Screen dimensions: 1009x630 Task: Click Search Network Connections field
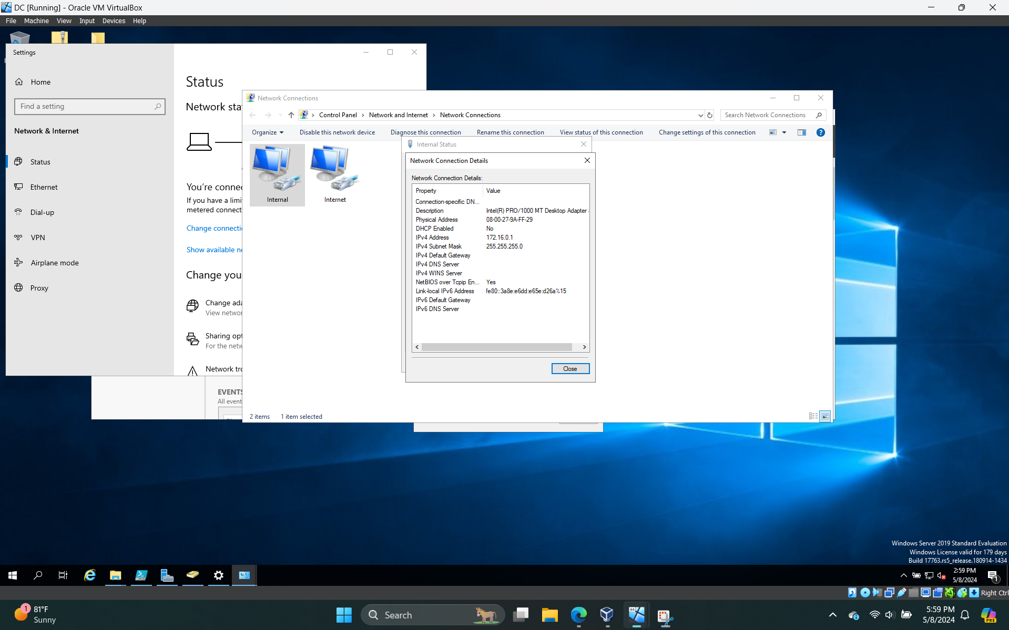tap(772, 115)
